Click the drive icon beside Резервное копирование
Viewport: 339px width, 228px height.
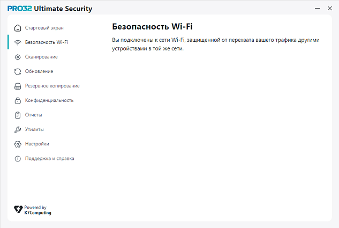[x=18, y=86]
